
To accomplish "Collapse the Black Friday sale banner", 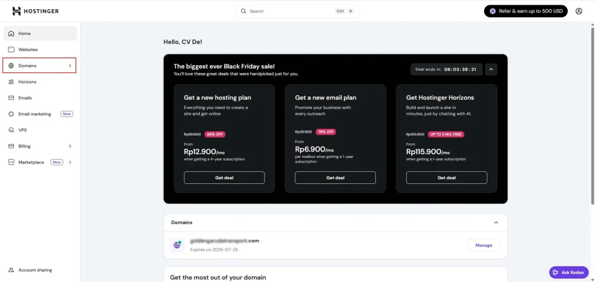I will 491,69.
